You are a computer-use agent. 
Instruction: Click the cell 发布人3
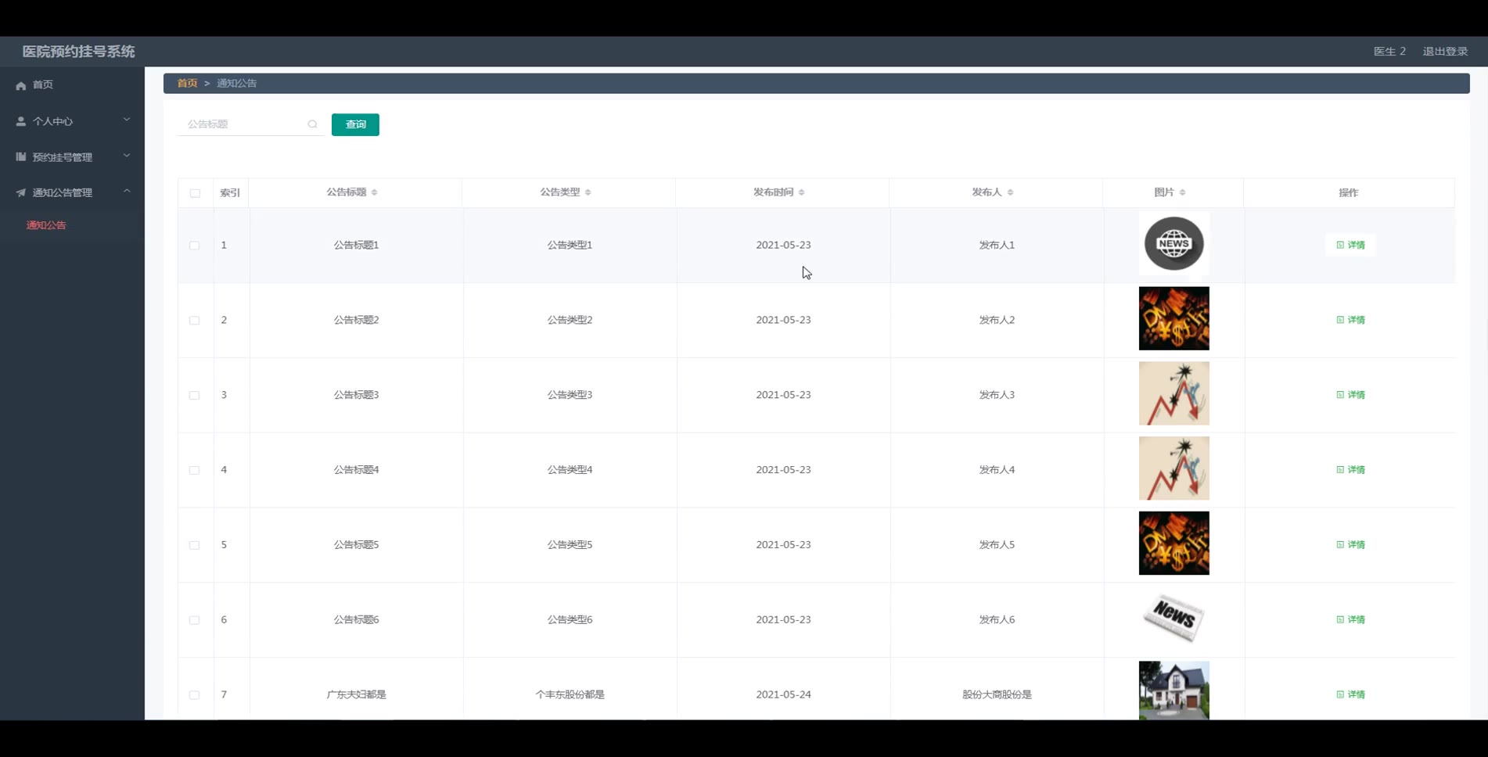point(997,395)
